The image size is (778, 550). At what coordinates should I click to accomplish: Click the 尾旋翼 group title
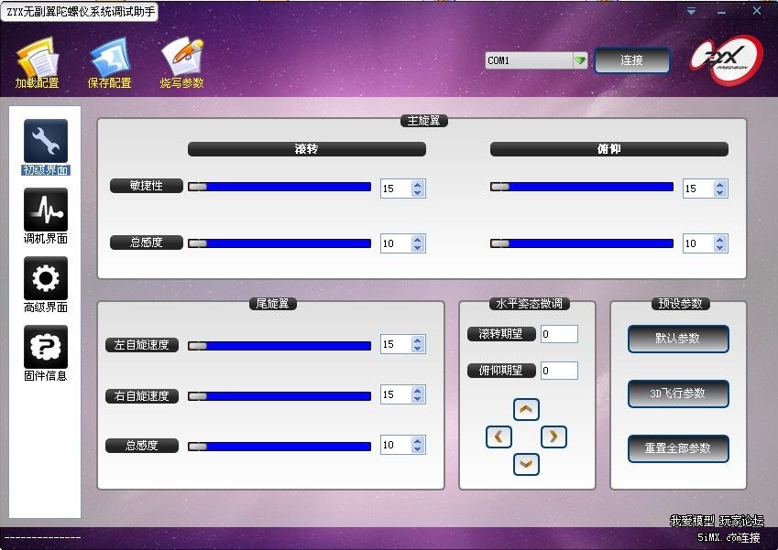(272, 303)
